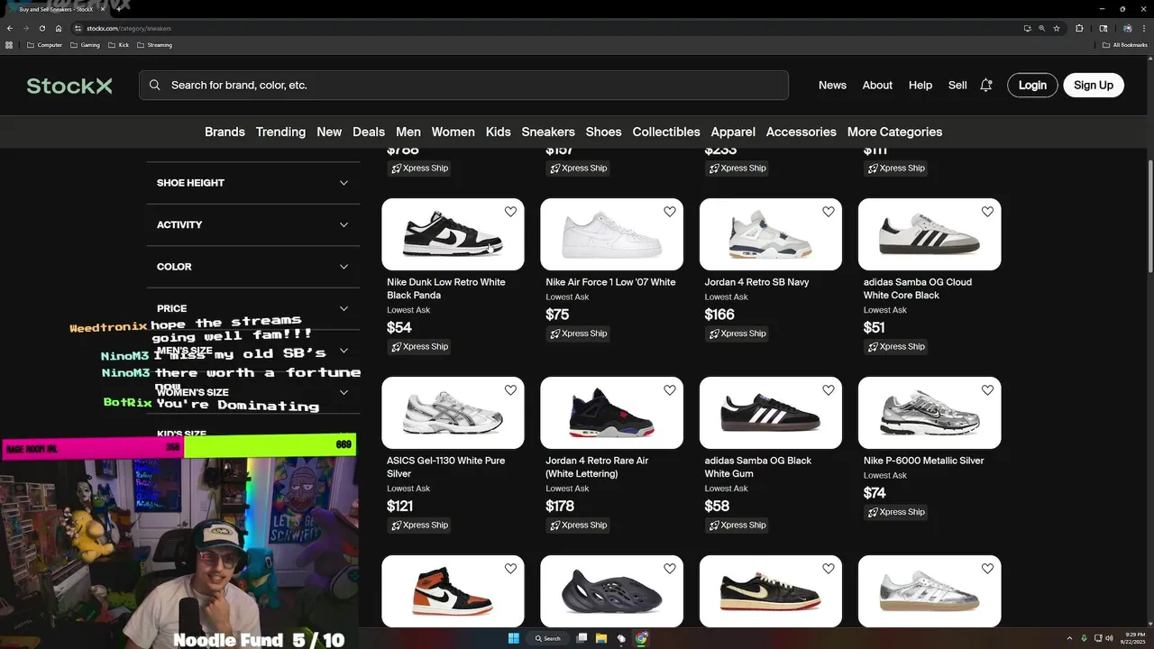Open system clock showing 9:29 PM

pos(1132,638)
